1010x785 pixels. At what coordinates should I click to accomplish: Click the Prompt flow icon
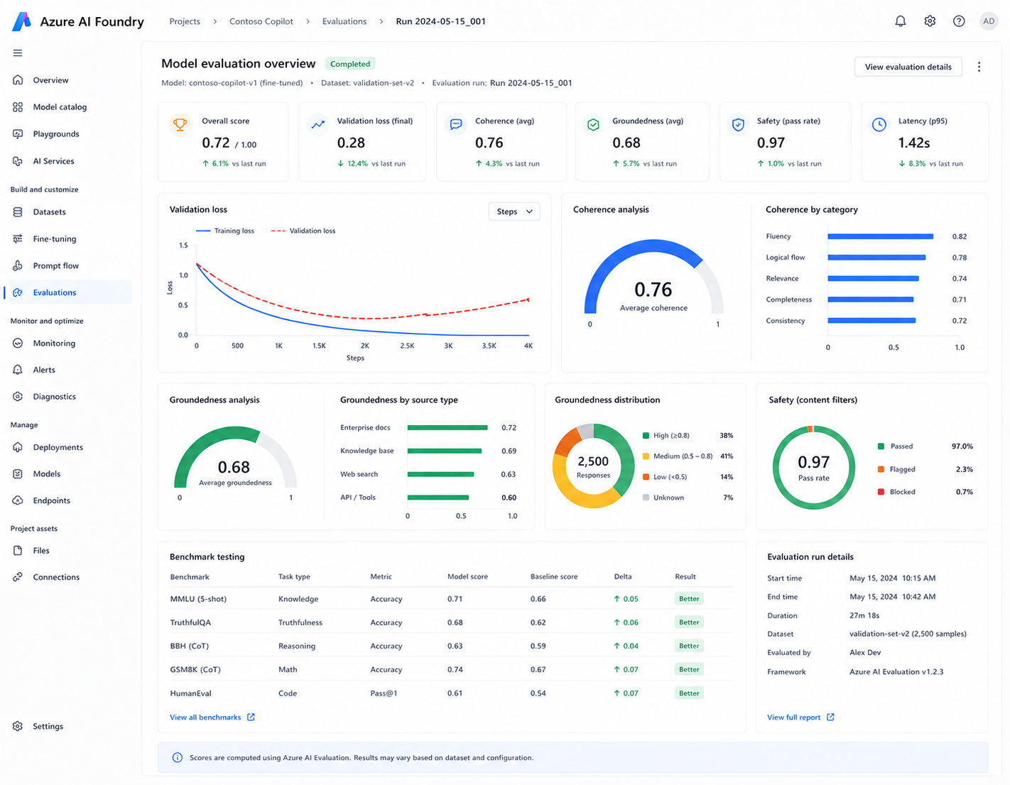tap(18, 265)
